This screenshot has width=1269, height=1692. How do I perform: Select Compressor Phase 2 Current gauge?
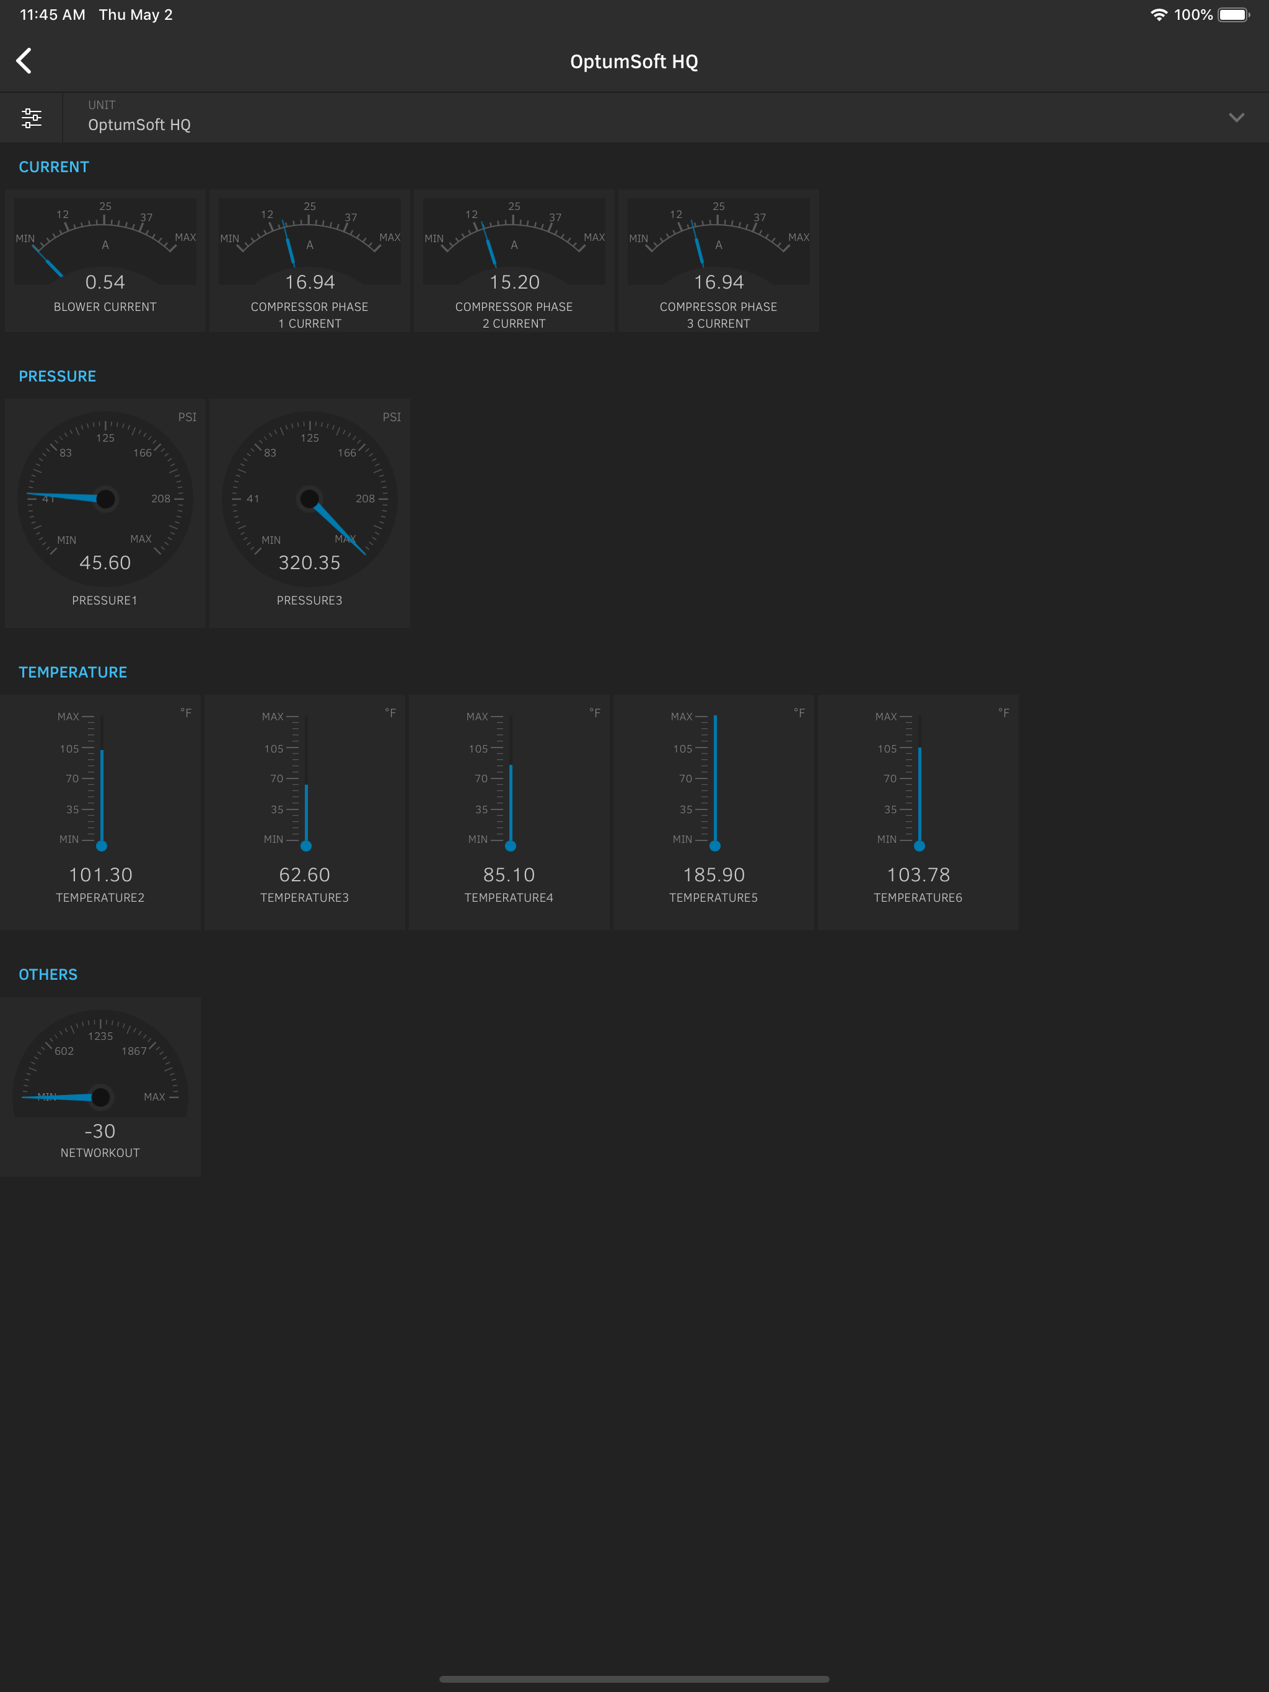[x=514, y=261]
